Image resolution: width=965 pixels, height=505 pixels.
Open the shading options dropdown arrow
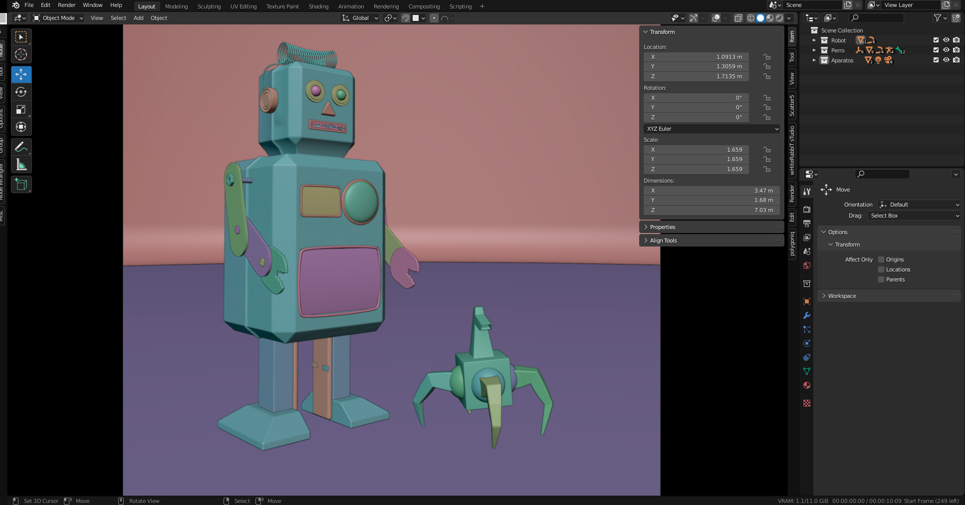pyautogui.click(x=789, y=18)
